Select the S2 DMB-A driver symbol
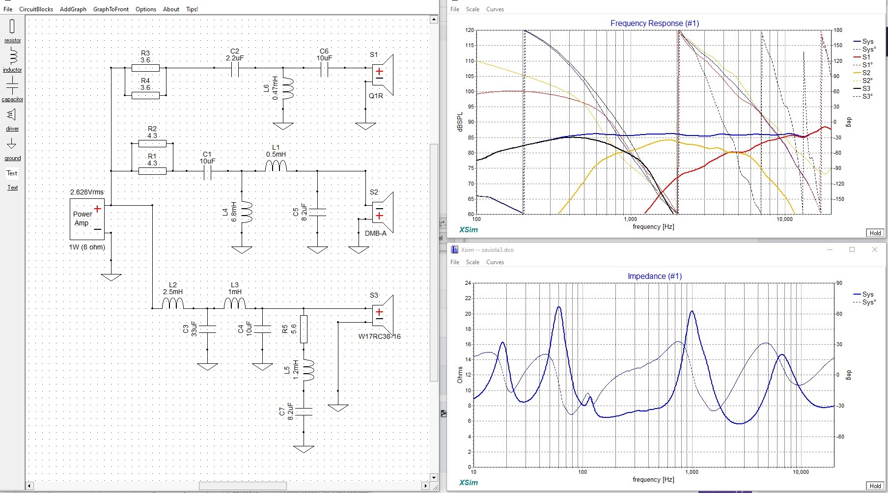 click(x=383, y=213)
